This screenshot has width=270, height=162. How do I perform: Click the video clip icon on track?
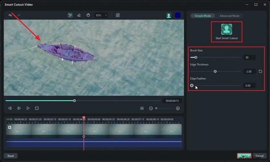(x=10, y=128)
